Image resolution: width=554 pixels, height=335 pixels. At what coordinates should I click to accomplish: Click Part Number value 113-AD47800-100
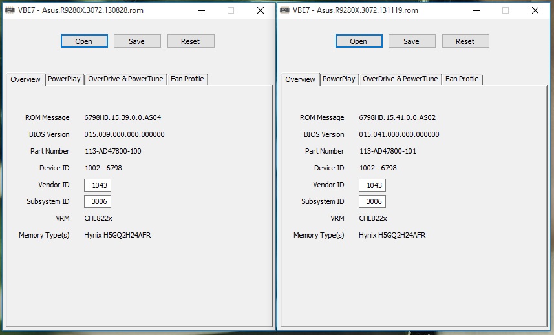point(113,151)
